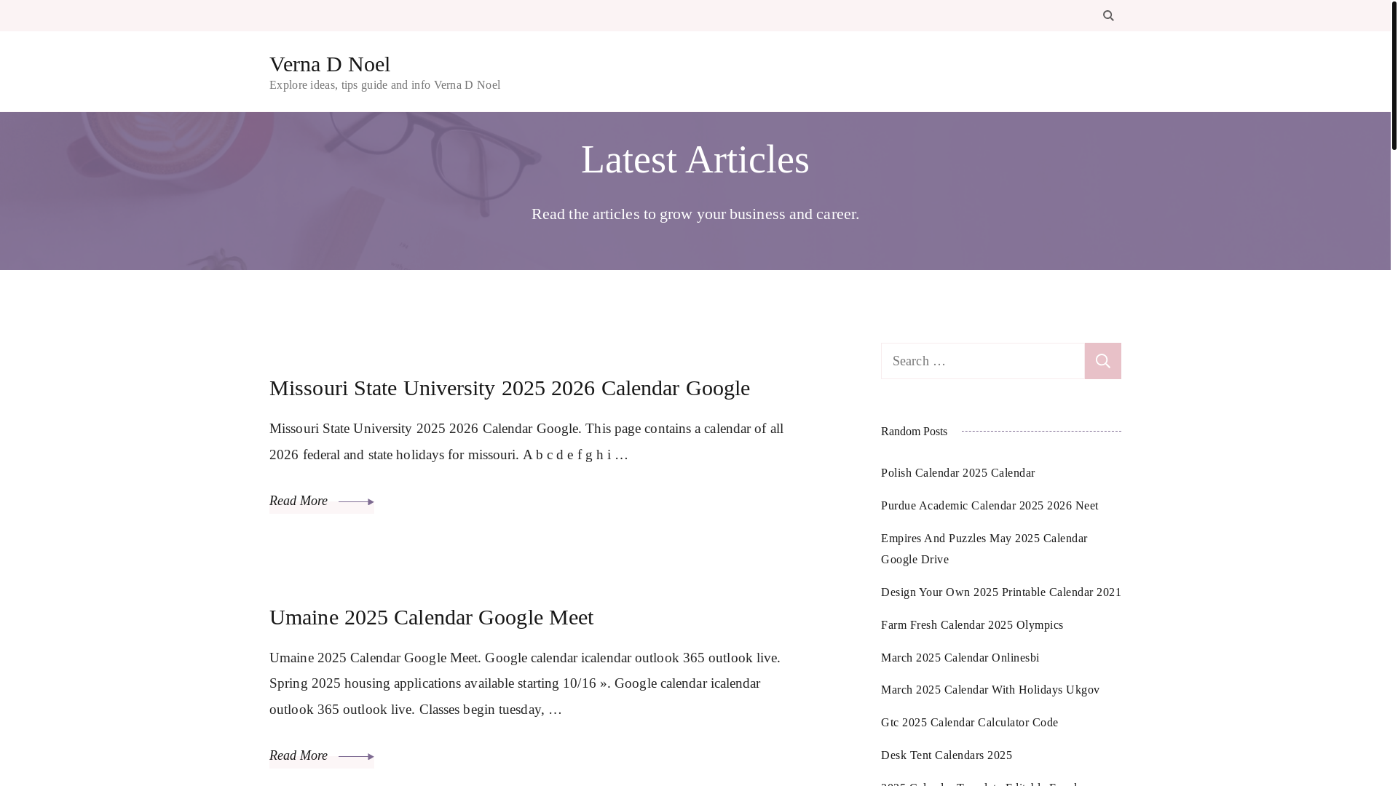Open Purdue Academic Calendar 2025 2026 Neet
This screenshot has width=1398, height=786.
pyautogui.click(x=990, y=506)
